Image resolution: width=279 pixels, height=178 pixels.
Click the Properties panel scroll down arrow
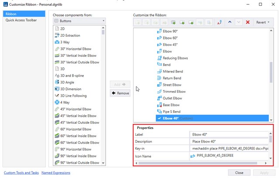270,158
